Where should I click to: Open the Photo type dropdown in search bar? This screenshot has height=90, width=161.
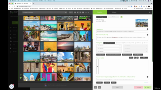[x=71, y=12]
